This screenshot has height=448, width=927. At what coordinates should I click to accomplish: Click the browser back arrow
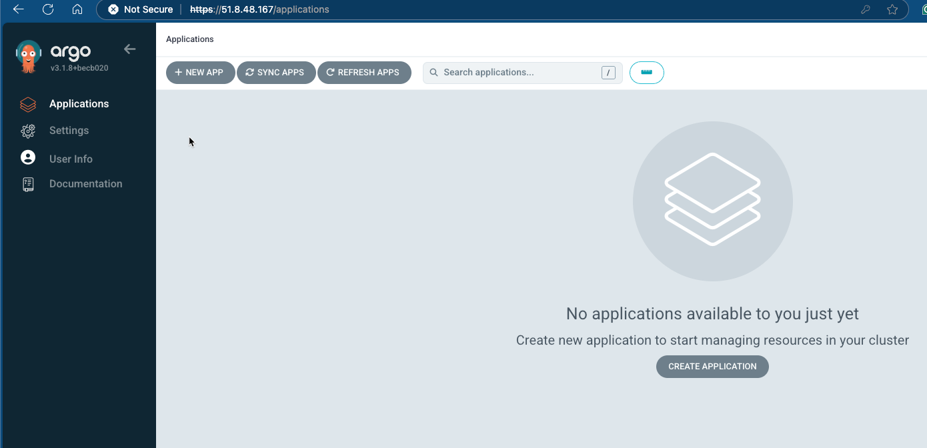19,9
